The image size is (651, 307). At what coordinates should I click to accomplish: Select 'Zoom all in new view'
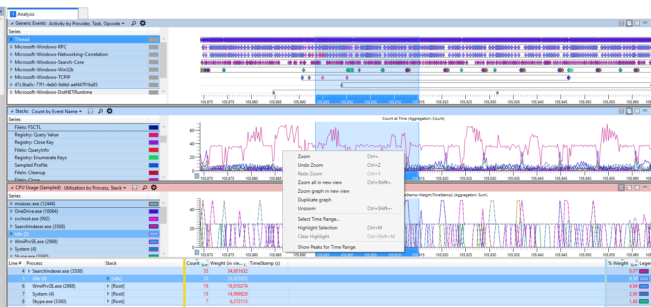[344, 182]
